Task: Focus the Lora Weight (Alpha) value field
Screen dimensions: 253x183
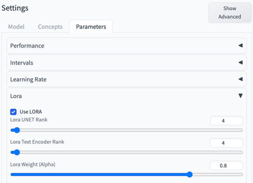Action: 226,165
